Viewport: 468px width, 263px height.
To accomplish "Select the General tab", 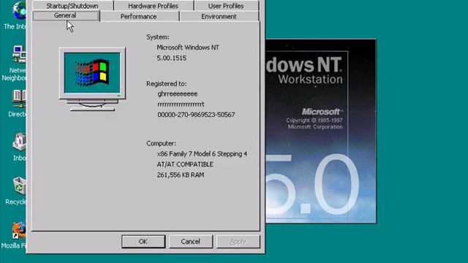I will 65,15.
